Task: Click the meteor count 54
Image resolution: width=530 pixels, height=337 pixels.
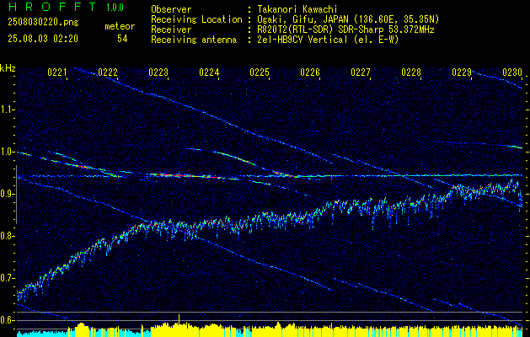Action: point(122,39)
